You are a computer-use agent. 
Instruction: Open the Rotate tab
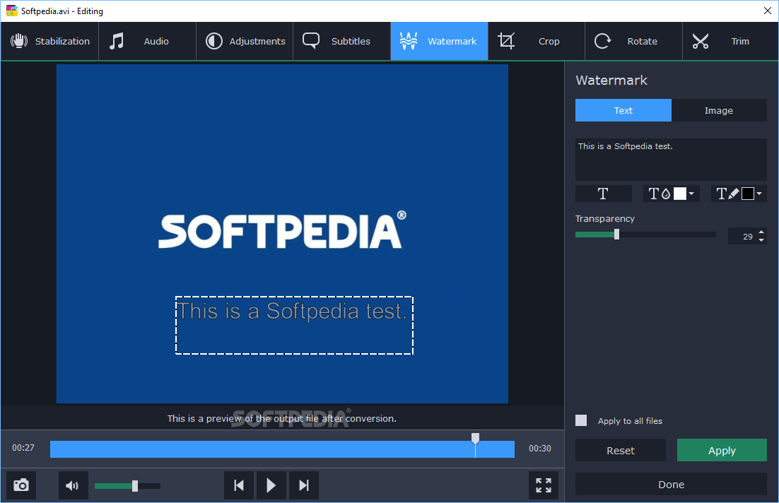click(x=633, y=41)
